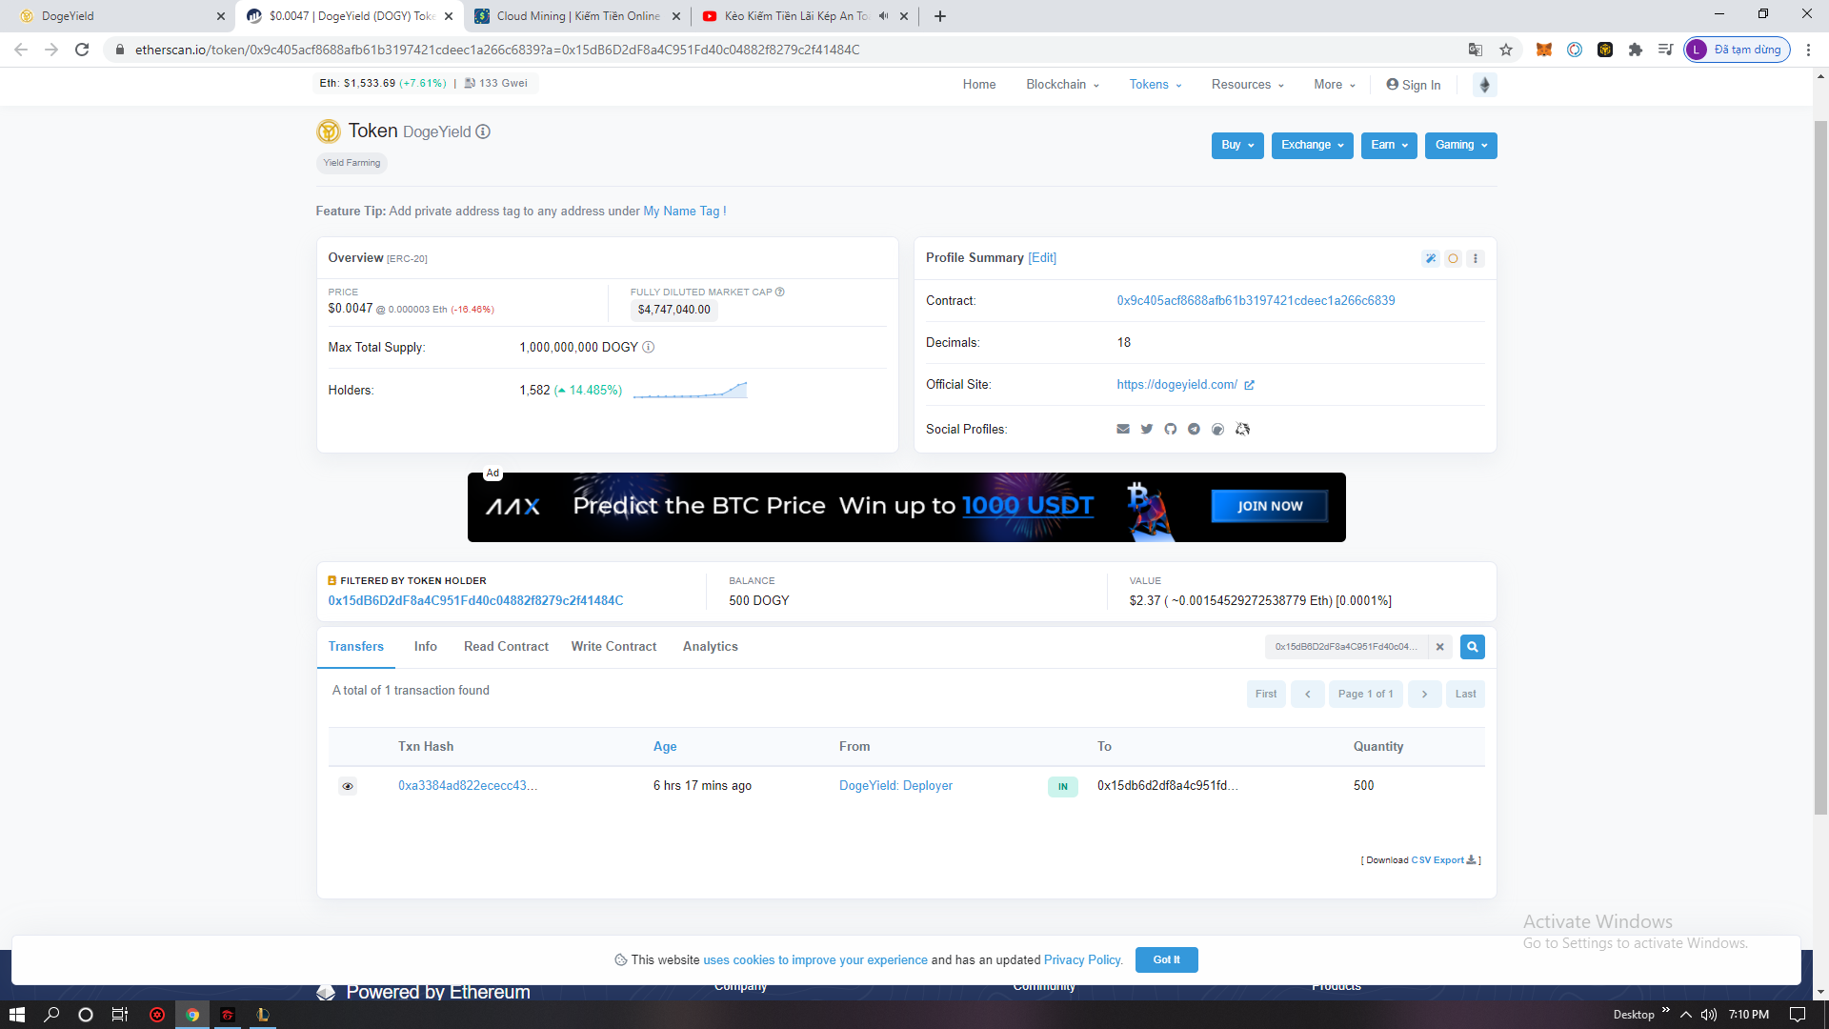
Task: Toggle the eye icon for transaction preview
Action: (348, 786)
